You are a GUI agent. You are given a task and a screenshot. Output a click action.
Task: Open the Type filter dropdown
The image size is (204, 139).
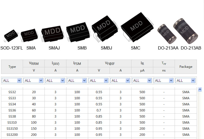point(12,80)
